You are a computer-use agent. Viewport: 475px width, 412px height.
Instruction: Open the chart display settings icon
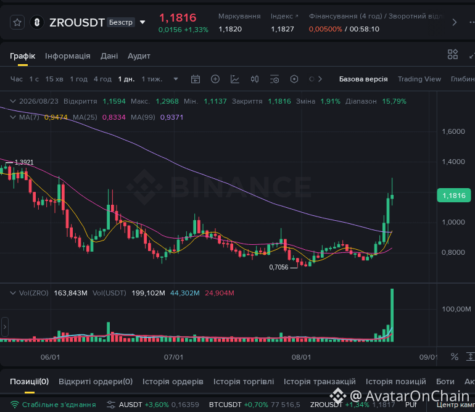(x=275, y=80)
